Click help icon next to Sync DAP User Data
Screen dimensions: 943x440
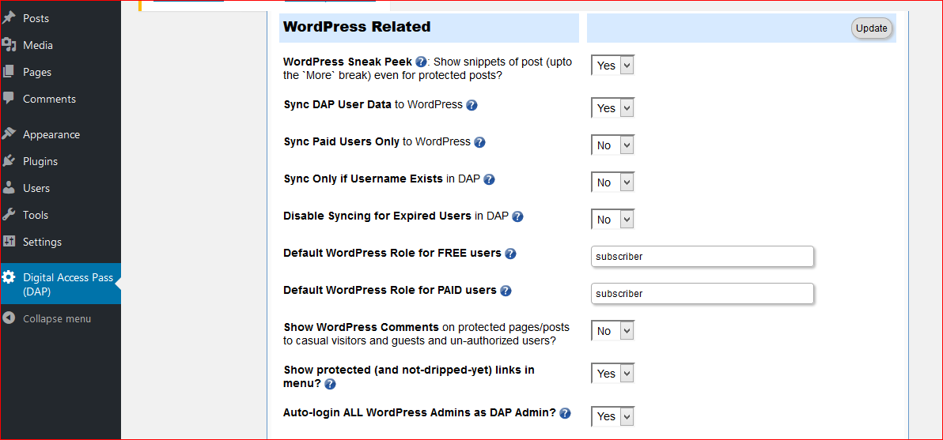tap(471, 105)
